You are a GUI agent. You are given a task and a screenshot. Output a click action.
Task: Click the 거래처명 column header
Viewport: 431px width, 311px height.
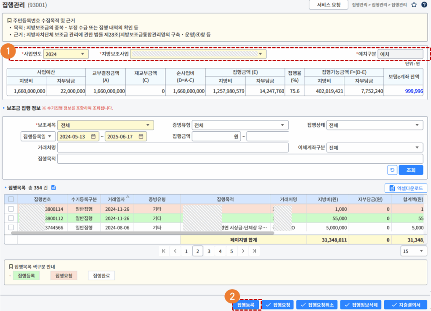[288, 199]
